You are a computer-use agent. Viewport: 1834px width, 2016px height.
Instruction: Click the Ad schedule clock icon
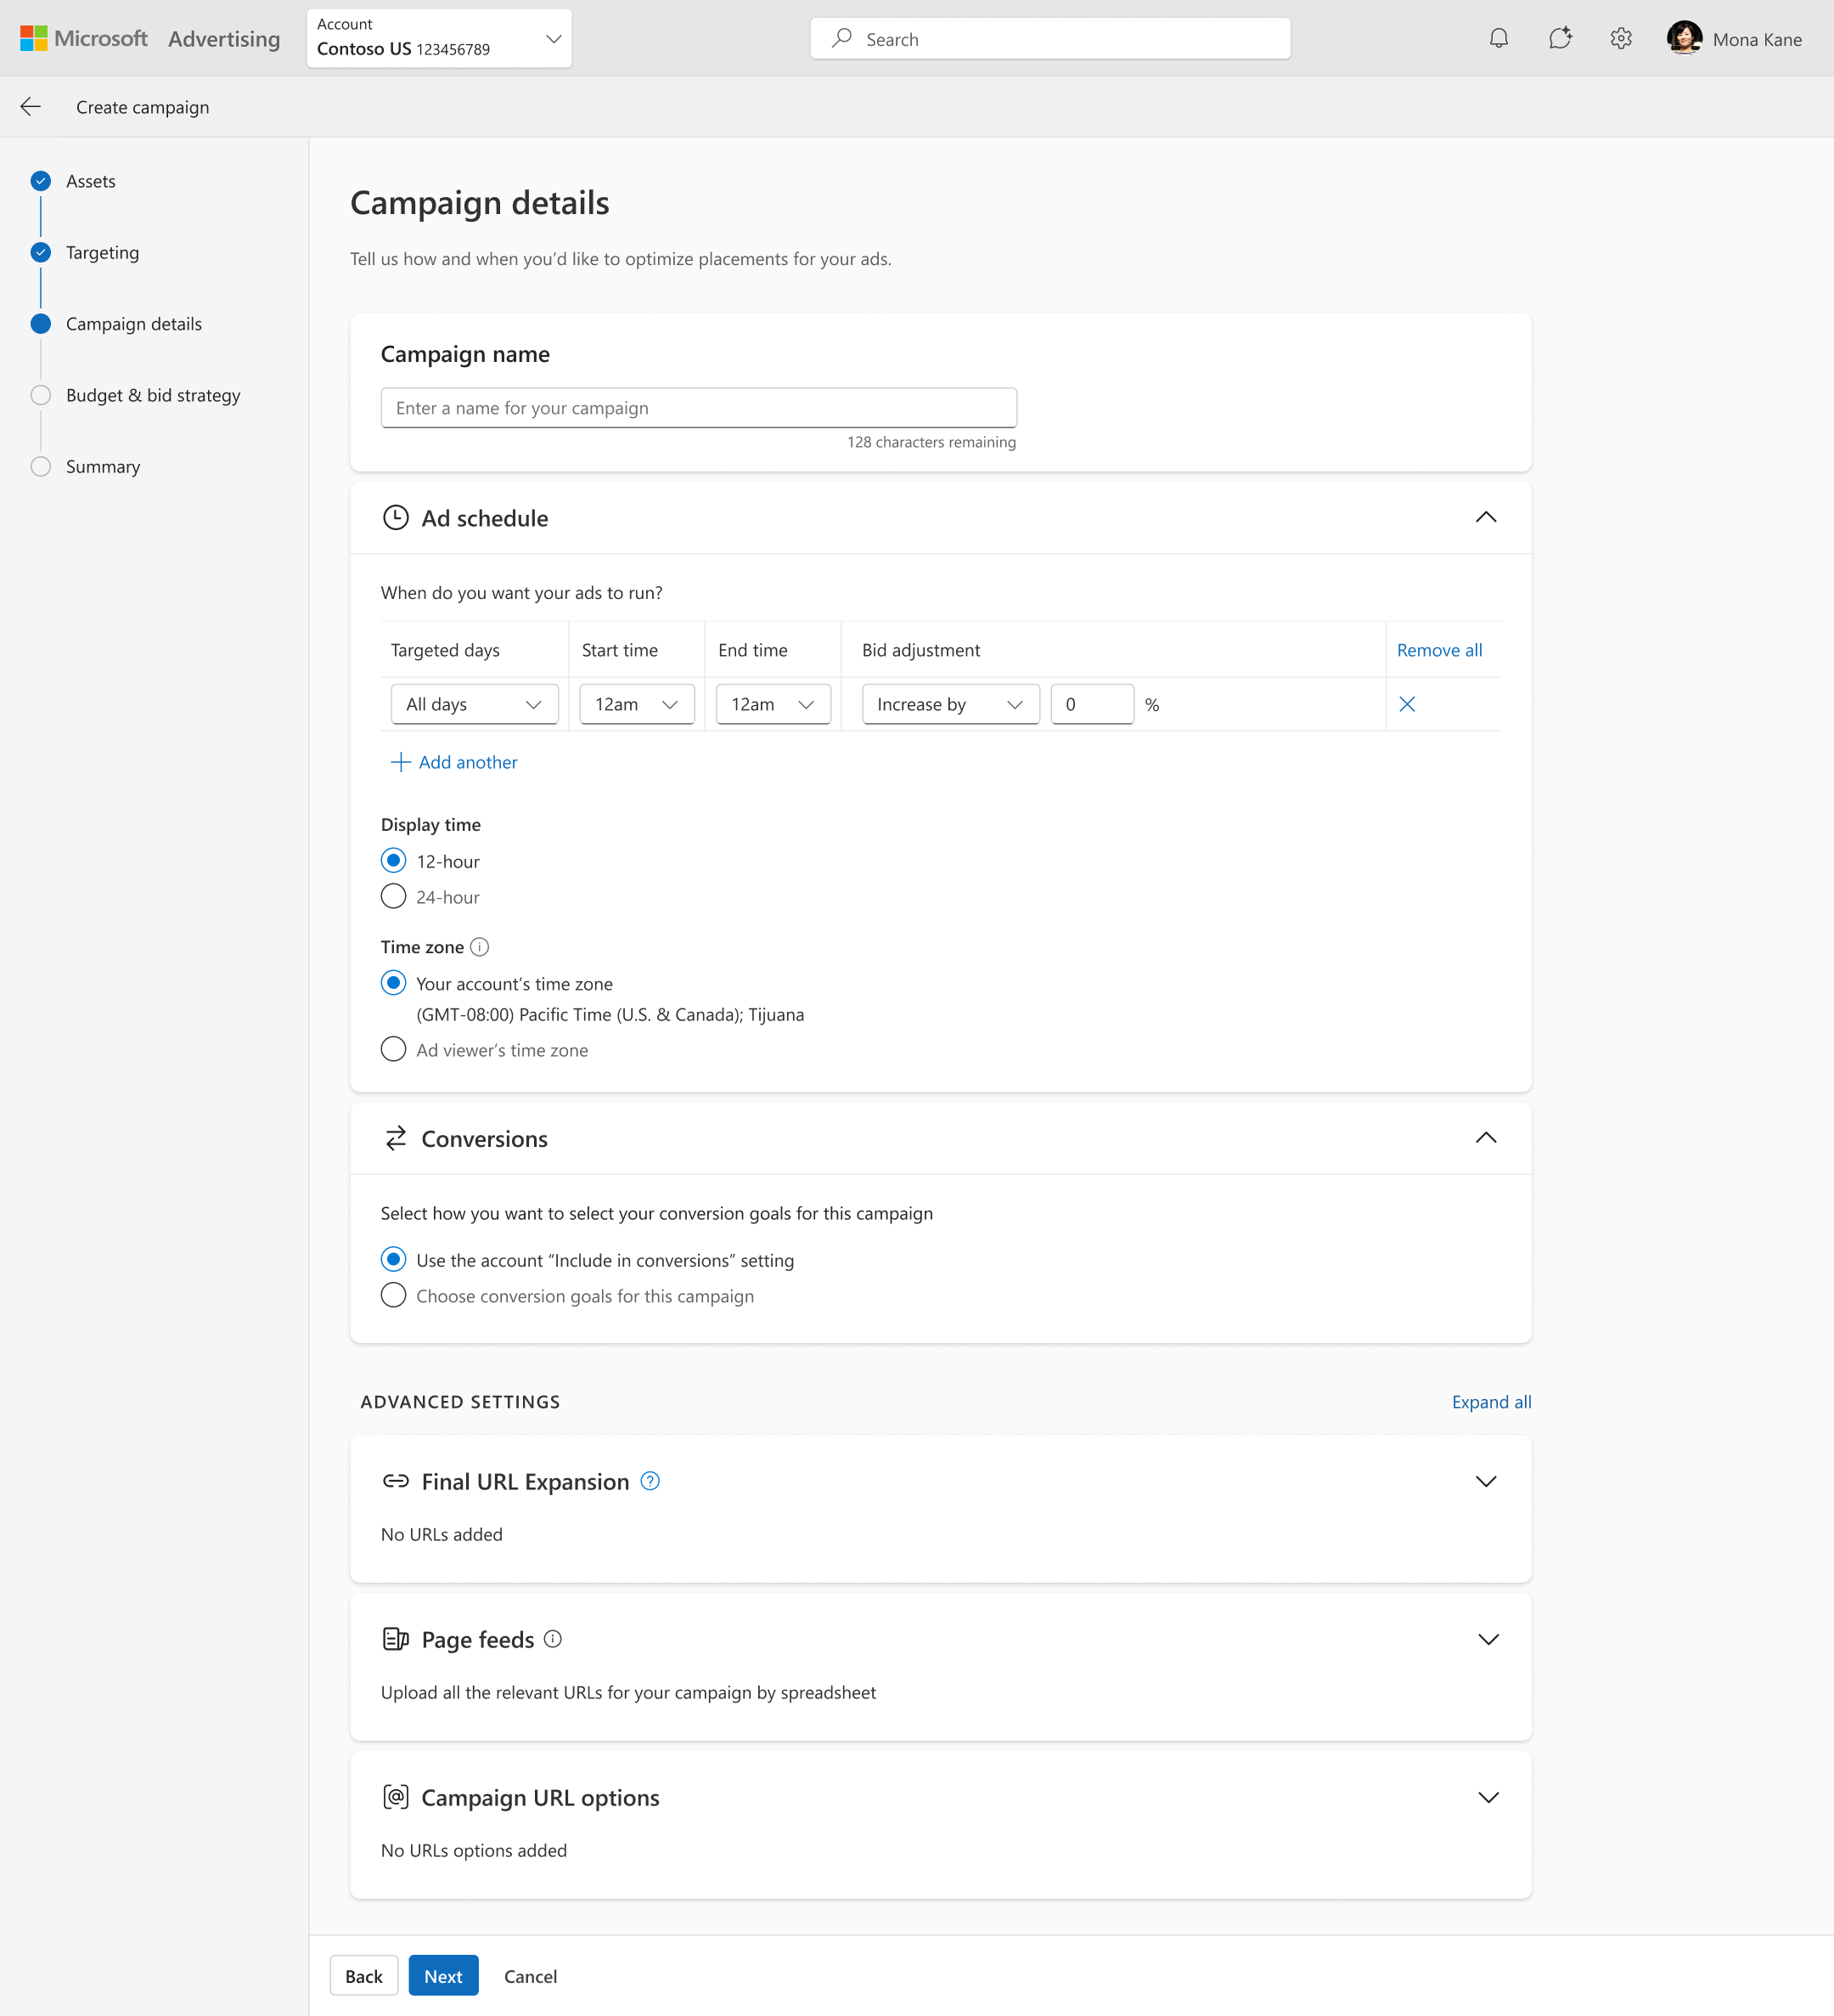point(396,517)
